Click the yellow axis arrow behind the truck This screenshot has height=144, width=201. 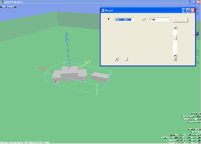85,64
